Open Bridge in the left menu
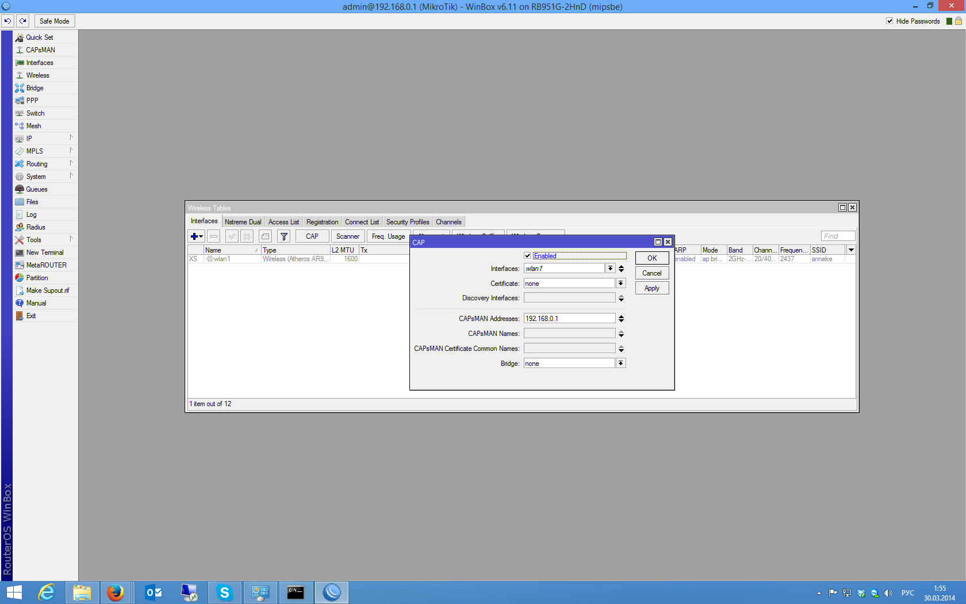Image resolution: width=966 pixels, height=604 pixels. tap(34, 88)
